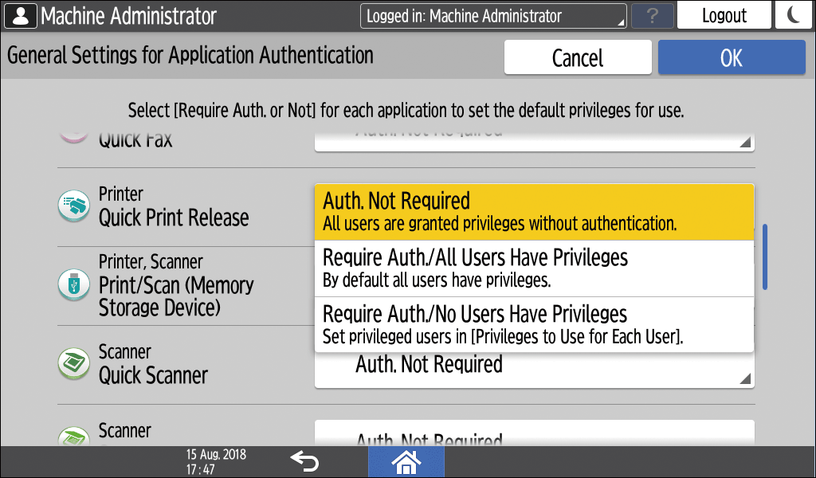Select Require Auth./All Users Have Privileges
The width and height of the screenshot is (816, 478).
tap(534, 268)
